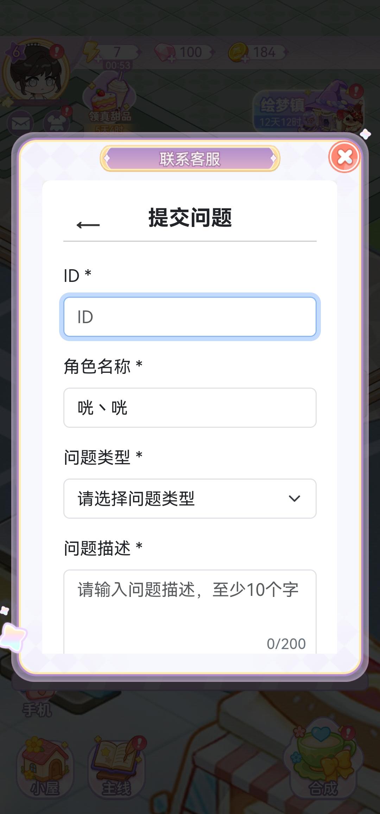Viewport: 380px width, 814px height.
Task: Close the 联系客服 dialog
Action: tap(344, 157)
